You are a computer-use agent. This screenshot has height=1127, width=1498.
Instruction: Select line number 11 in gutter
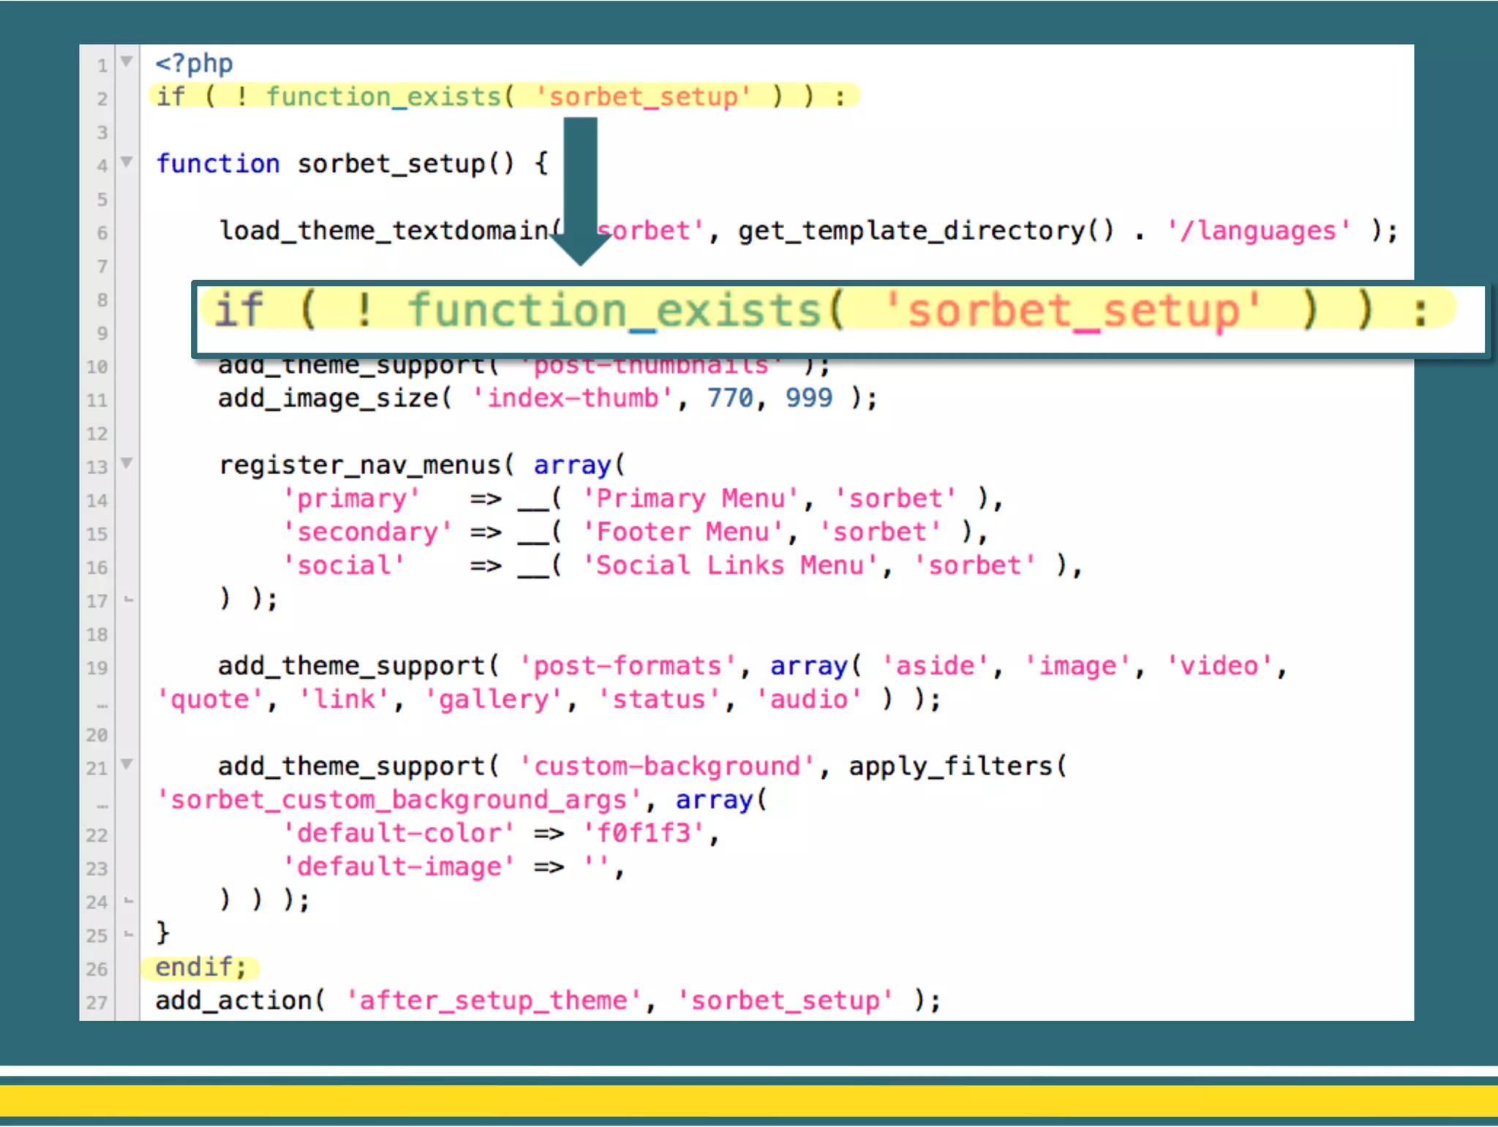(97, 400)
